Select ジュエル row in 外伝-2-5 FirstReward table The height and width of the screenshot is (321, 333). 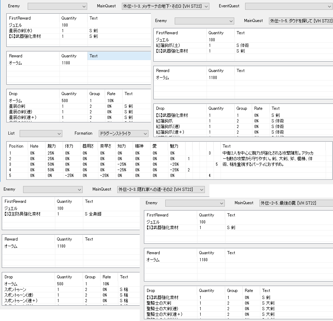point(238,222)
